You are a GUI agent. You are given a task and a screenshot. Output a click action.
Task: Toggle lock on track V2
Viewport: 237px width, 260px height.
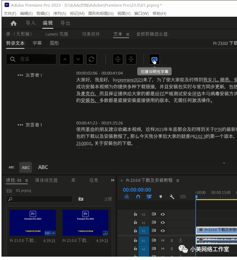click(135, 222)
